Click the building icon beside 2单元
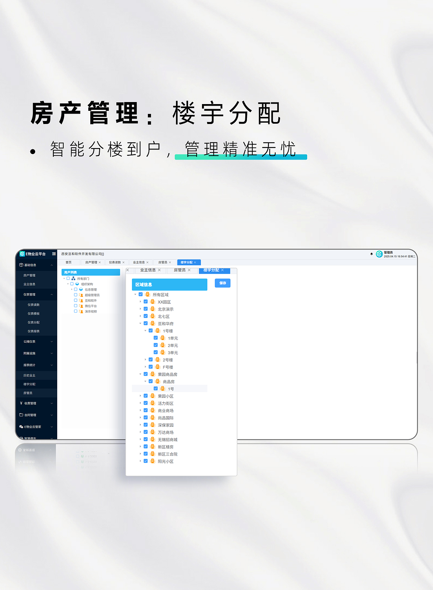This screenshot has height=590, width=433. coord(162,345)
